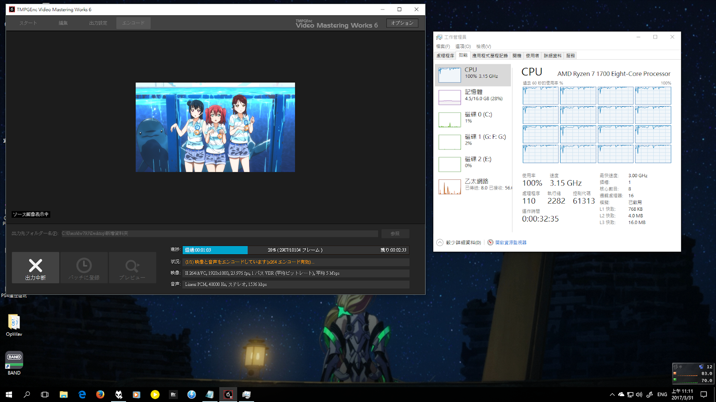The width and height of the screenshot is (716, 402).
Task: Click the TMPGEnc taskbar icon
Action: [x=228, y=395]
